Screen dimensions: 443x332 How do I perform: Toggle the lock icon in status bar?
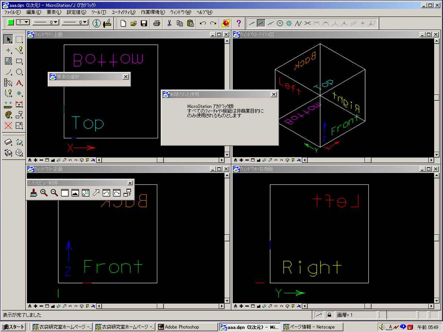pyautogui.click(x=329, y=315)
